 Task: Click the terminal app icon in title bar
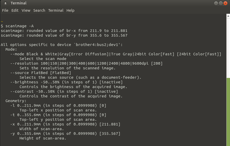coord(5,3)
